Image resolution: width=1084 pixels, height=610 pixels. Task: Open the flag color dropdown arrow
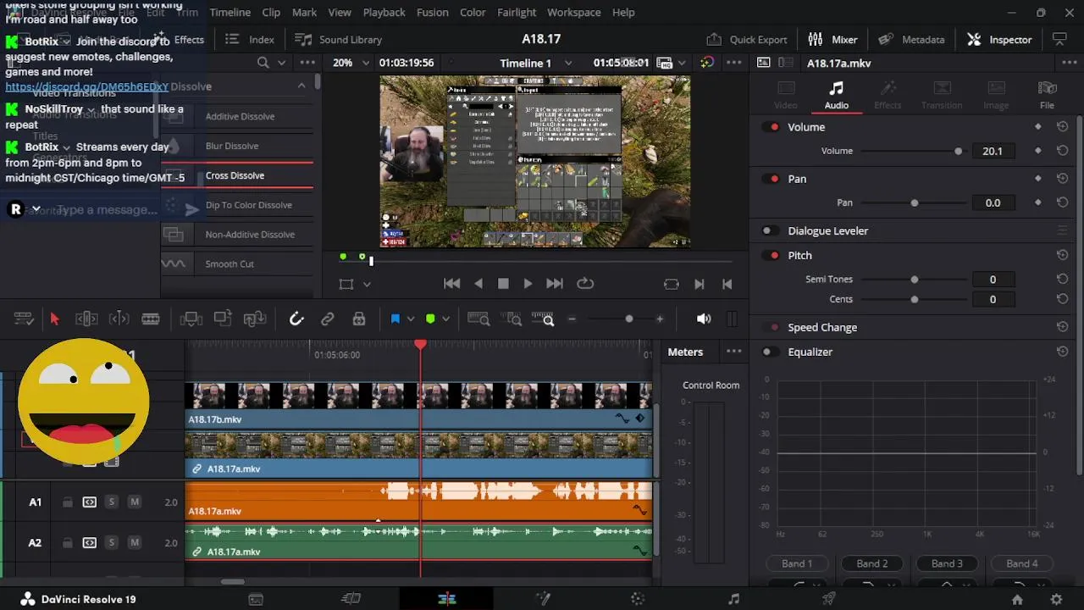pyautogui.click(x=411, y=319)
